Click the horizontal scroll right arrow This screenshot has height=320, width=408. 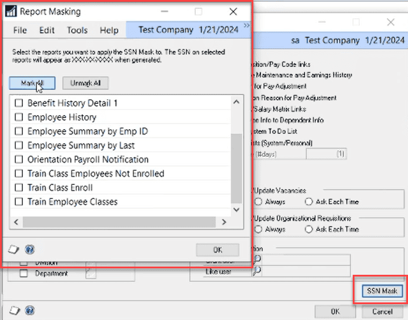coord(224,222)
